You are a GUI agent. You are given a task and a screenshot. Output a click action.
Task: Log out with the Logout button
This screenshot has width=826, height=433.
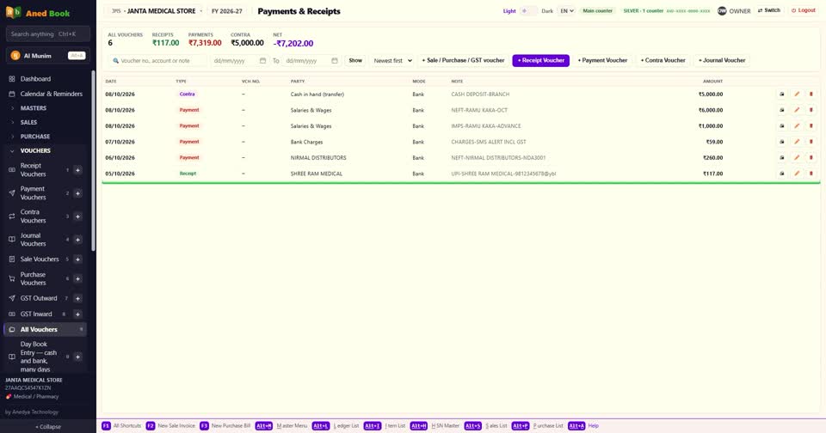(804, 10)
